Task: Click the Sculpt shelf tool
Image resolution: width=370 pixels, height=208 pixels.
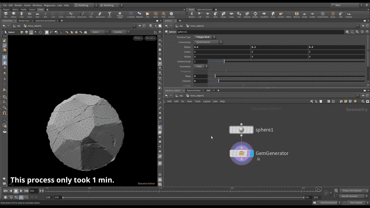Action: 304,15
